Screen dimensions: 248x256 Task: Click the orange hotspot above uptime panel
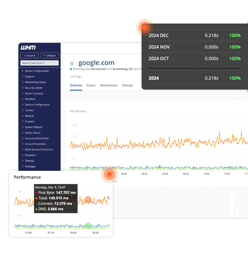click(144, 27)
